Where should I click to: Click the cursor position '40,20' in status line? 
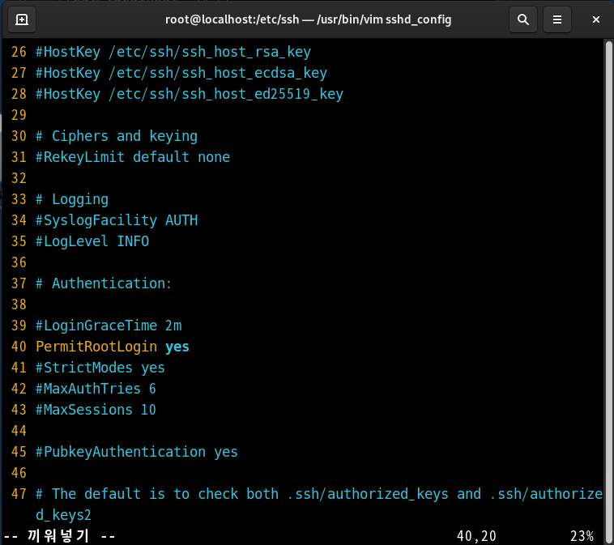(476, 536)
